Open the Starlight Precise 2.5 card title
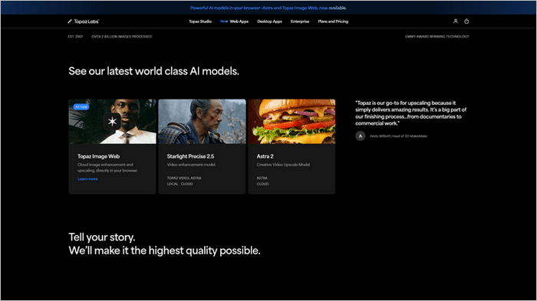The width and height of the screenshot is (537, 301). pyautogui.click(x=190, y=156)
